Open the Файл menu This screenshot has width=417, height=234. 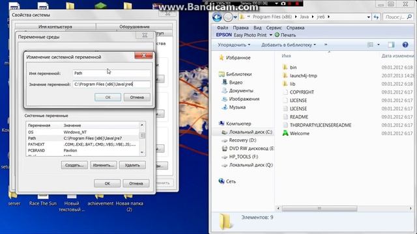pos(222,27)
